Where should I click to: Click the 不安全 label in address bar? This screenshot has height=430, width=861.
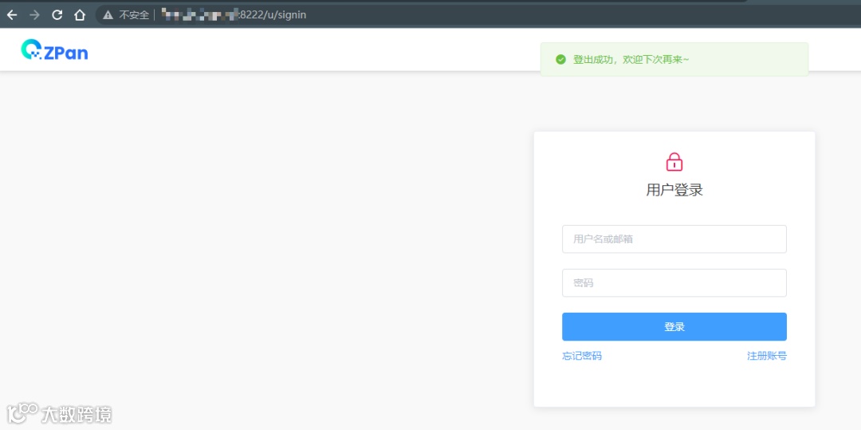(134, 15)
